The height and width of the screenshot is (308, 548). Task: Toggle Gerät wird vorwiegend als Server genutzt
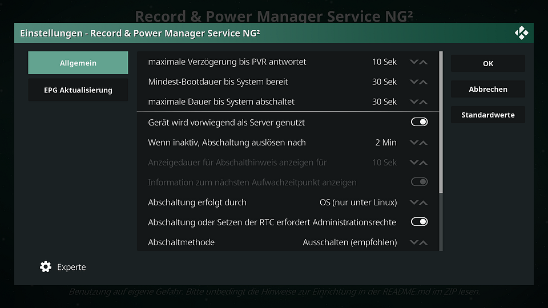(x=419, y=122)
